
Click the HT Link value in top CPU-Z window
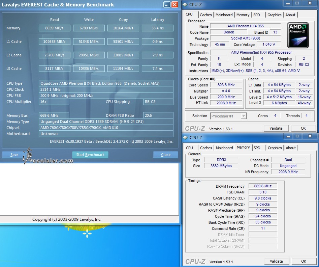coord(226,103)
